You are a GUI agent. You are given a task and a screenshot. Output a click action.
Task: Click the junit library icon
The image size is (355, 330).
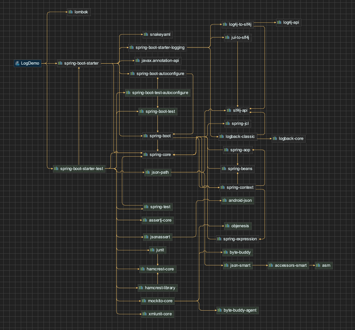pyautogui.click(x=153, y=250)
